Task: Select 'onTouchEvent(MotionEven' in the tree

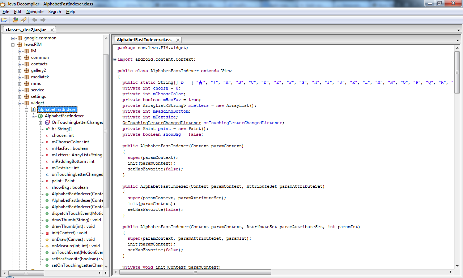Action: click(77, 252)
